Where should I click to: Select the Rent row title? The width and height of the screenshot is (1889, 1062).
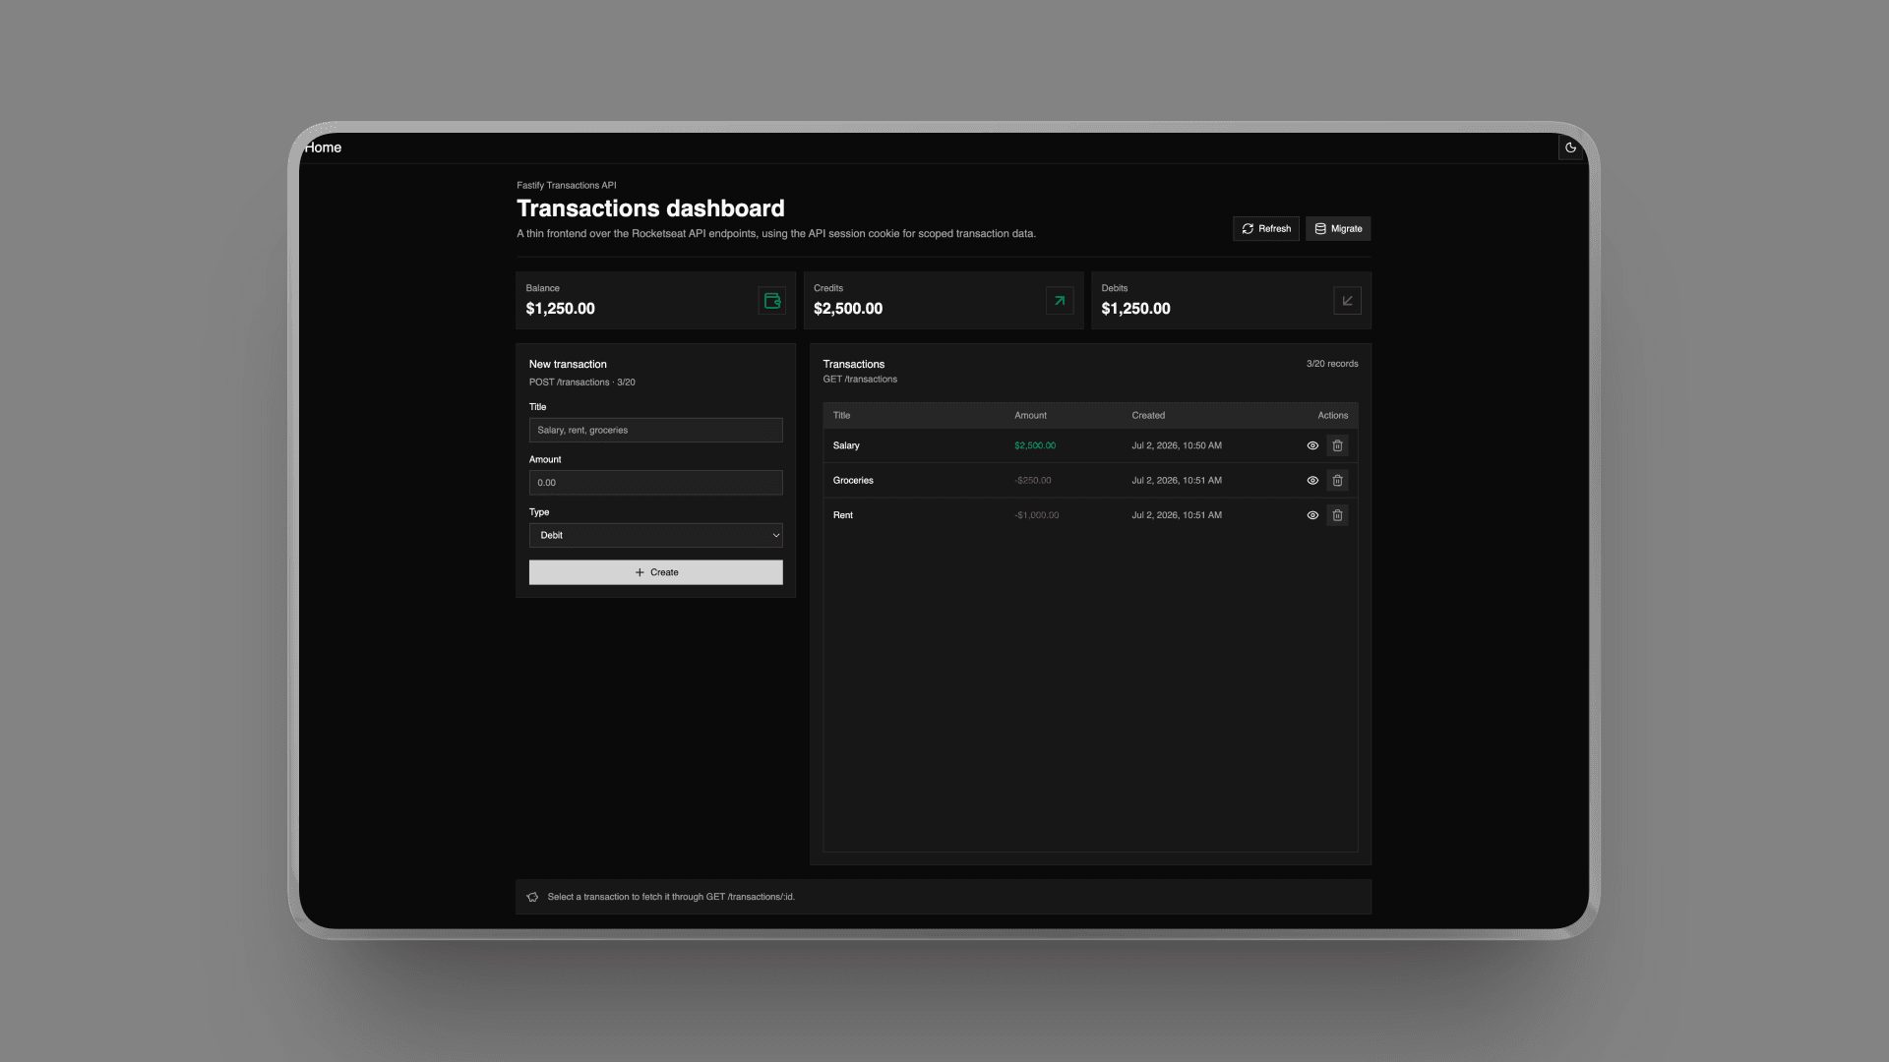(x=843, y=515)
